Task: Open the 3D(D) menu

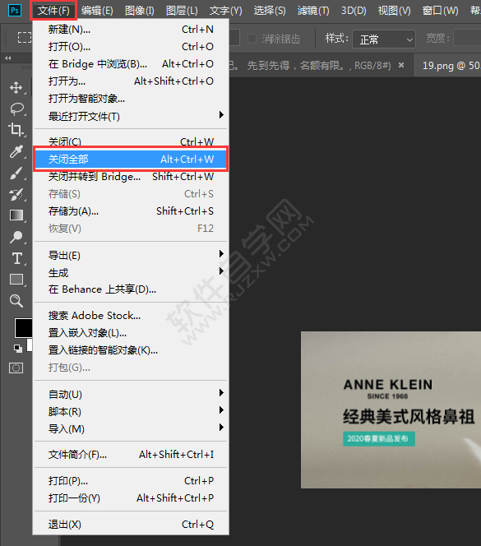Action: (354, 11)
